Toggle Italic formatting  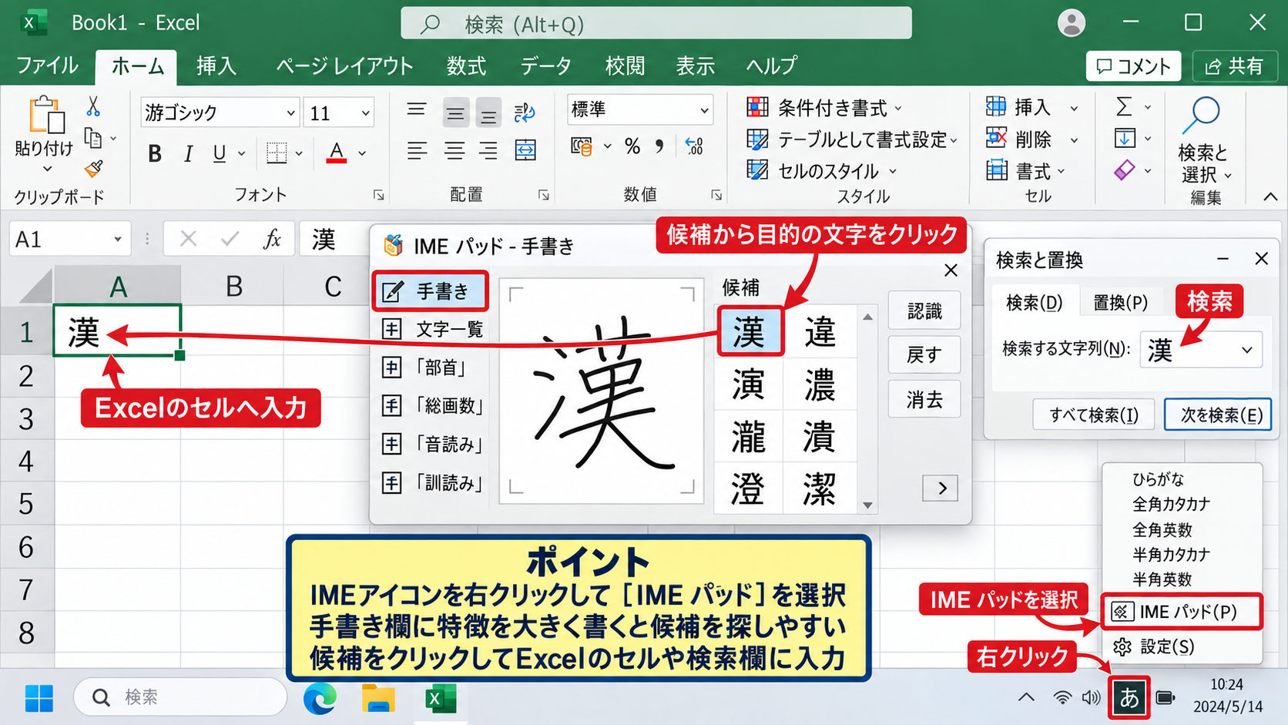click(188, 154)
